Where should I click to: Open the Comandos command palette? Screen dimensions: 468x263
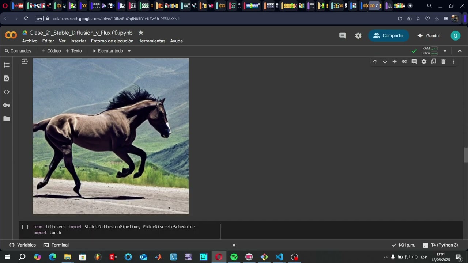(x=18, y=51)
